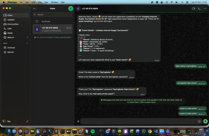Open Wi-Fi status in menu bar
The image size is (209, 136).
click(x=172, y=2)
